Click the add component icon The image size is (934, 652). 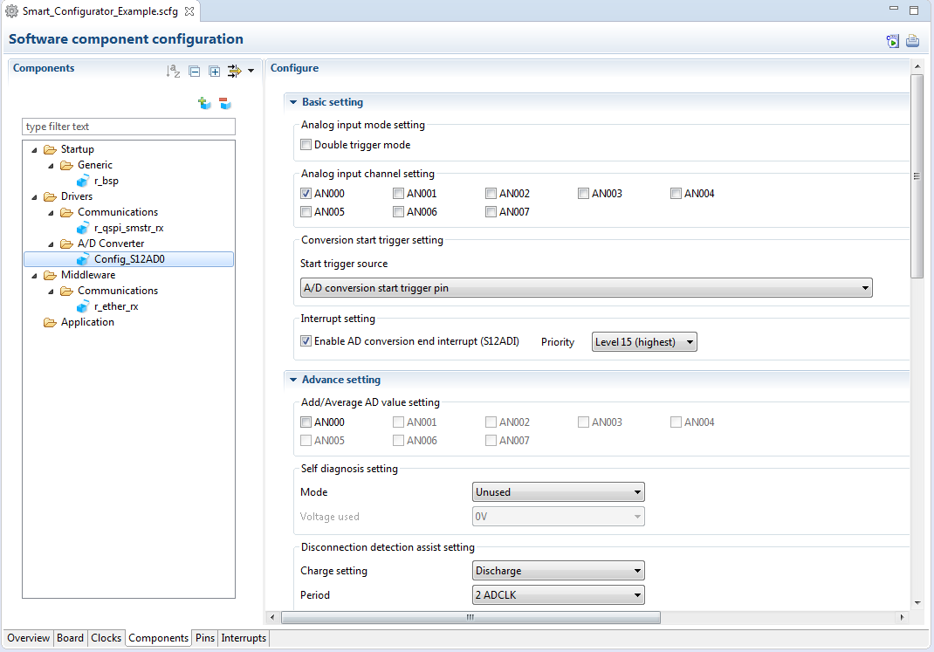[x=204, y=103]
